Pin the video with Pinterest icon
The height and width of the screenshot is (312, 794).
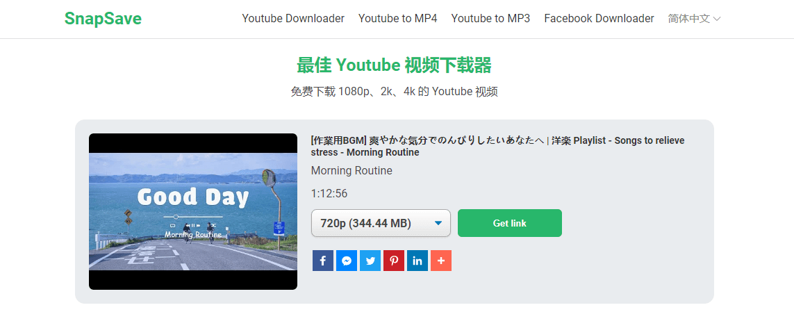coord(394,261)
